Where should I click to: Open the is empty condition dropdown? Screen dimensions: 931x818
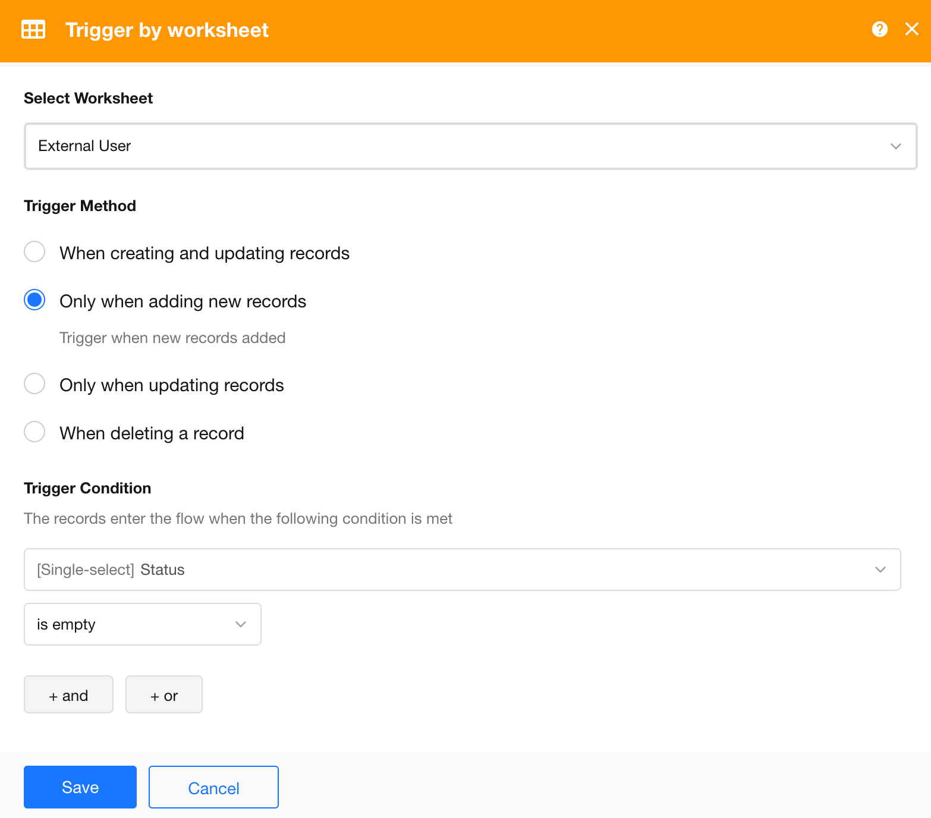143,624
